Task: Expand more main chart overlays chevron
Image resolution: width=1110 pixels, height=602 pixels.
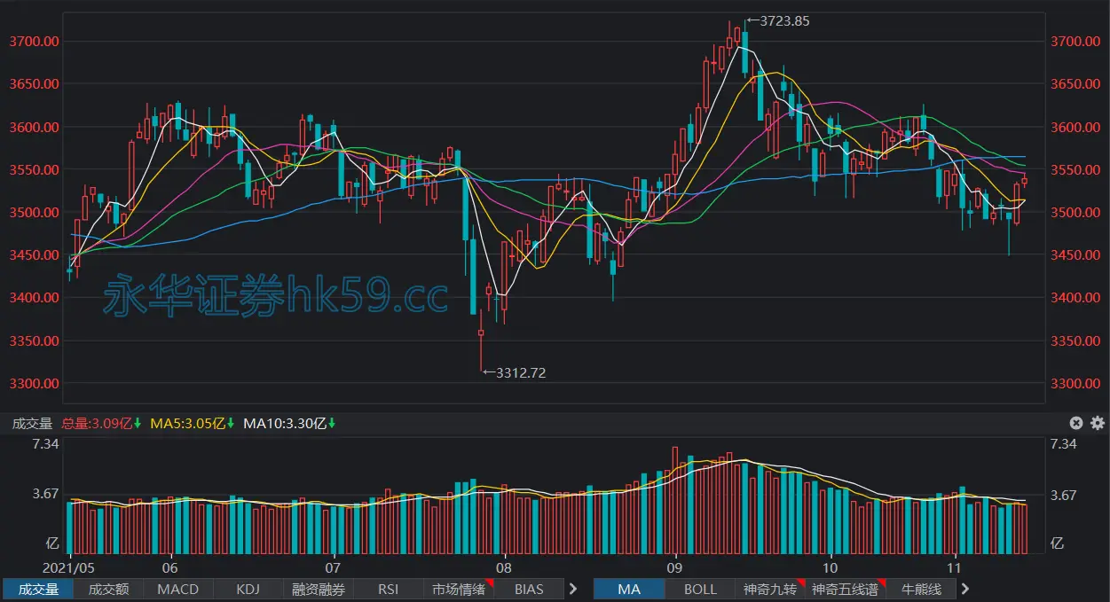Action: (965, 589)
